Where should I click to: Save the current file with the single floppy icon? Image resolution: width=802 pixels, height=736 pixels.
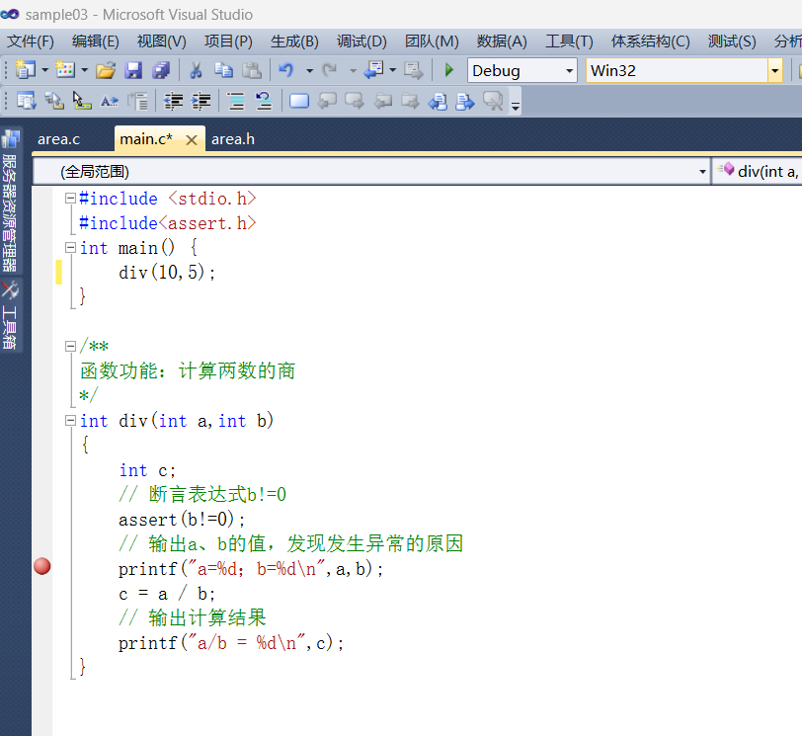pos(133,70)
